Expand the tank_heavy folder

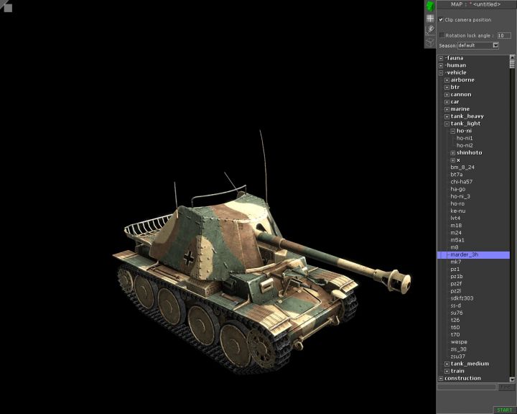coord(447,116)
